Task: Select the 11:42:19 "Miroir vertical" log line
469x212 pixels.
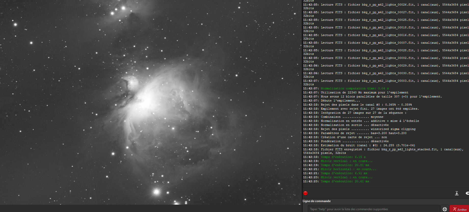Action: [338, 161]
